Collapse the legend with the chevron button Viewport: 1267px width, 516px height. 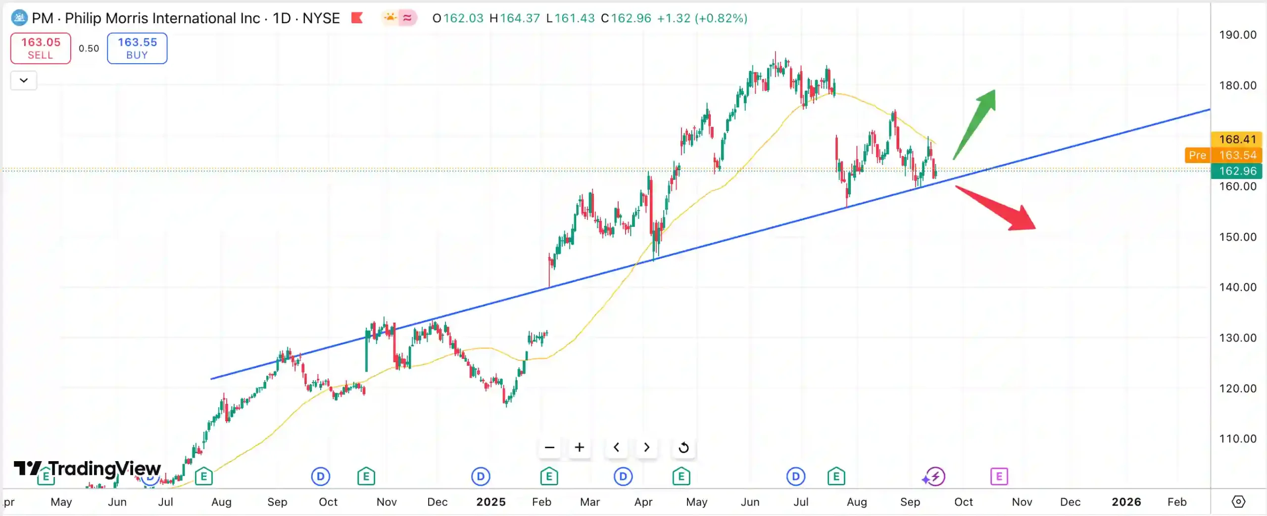click(24, 80)
